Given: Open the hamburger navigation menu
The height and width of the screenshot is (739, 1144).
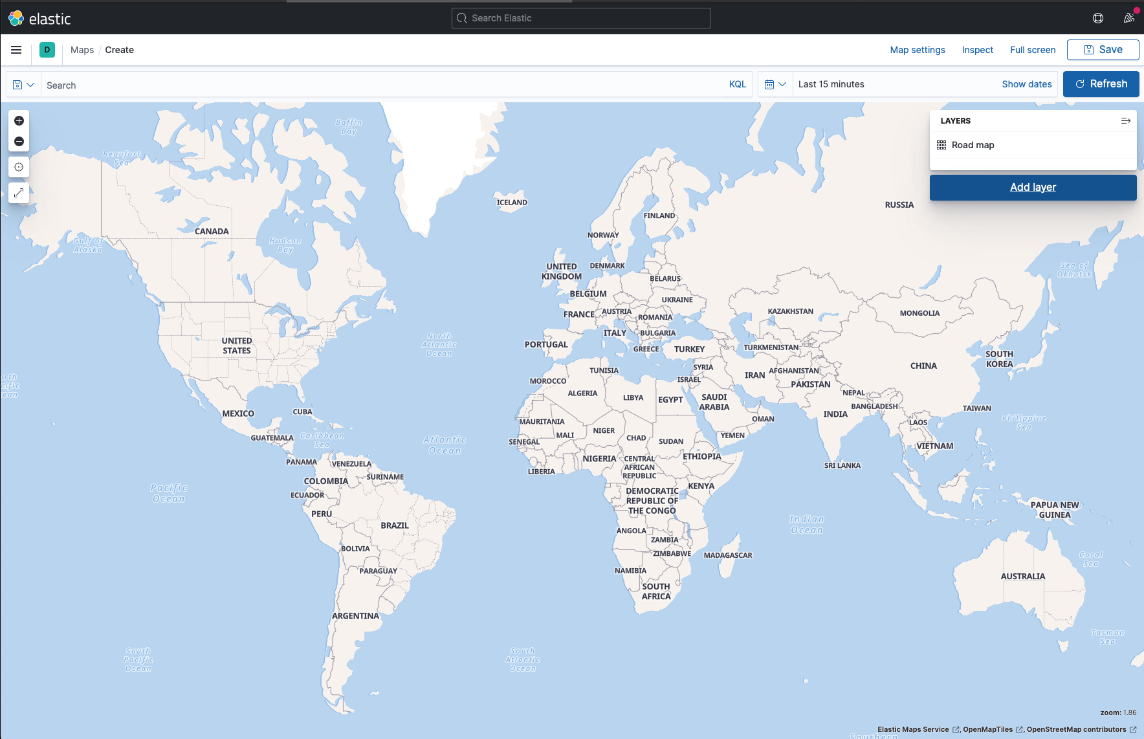Looking at the screenshot, I should [16, 50].
